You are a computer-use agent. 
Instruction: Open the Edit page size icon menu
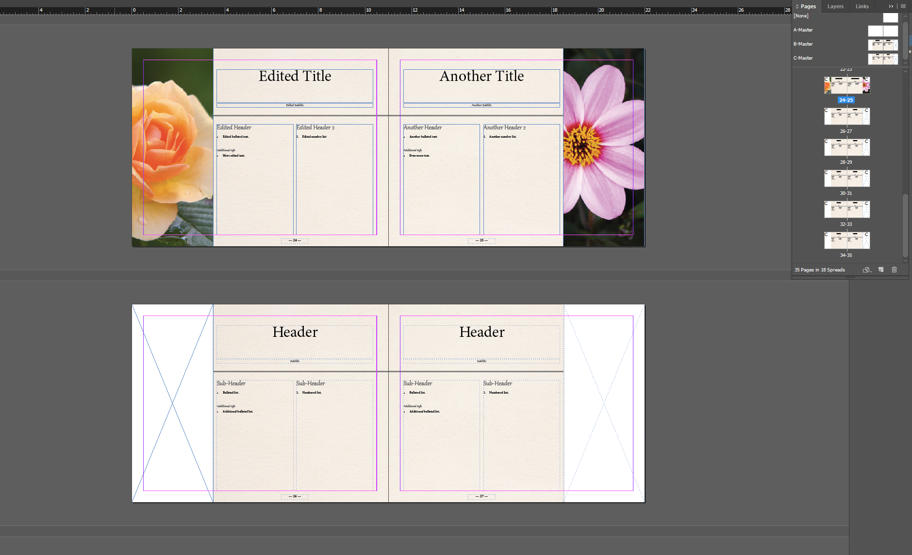[x=866, y=270]
